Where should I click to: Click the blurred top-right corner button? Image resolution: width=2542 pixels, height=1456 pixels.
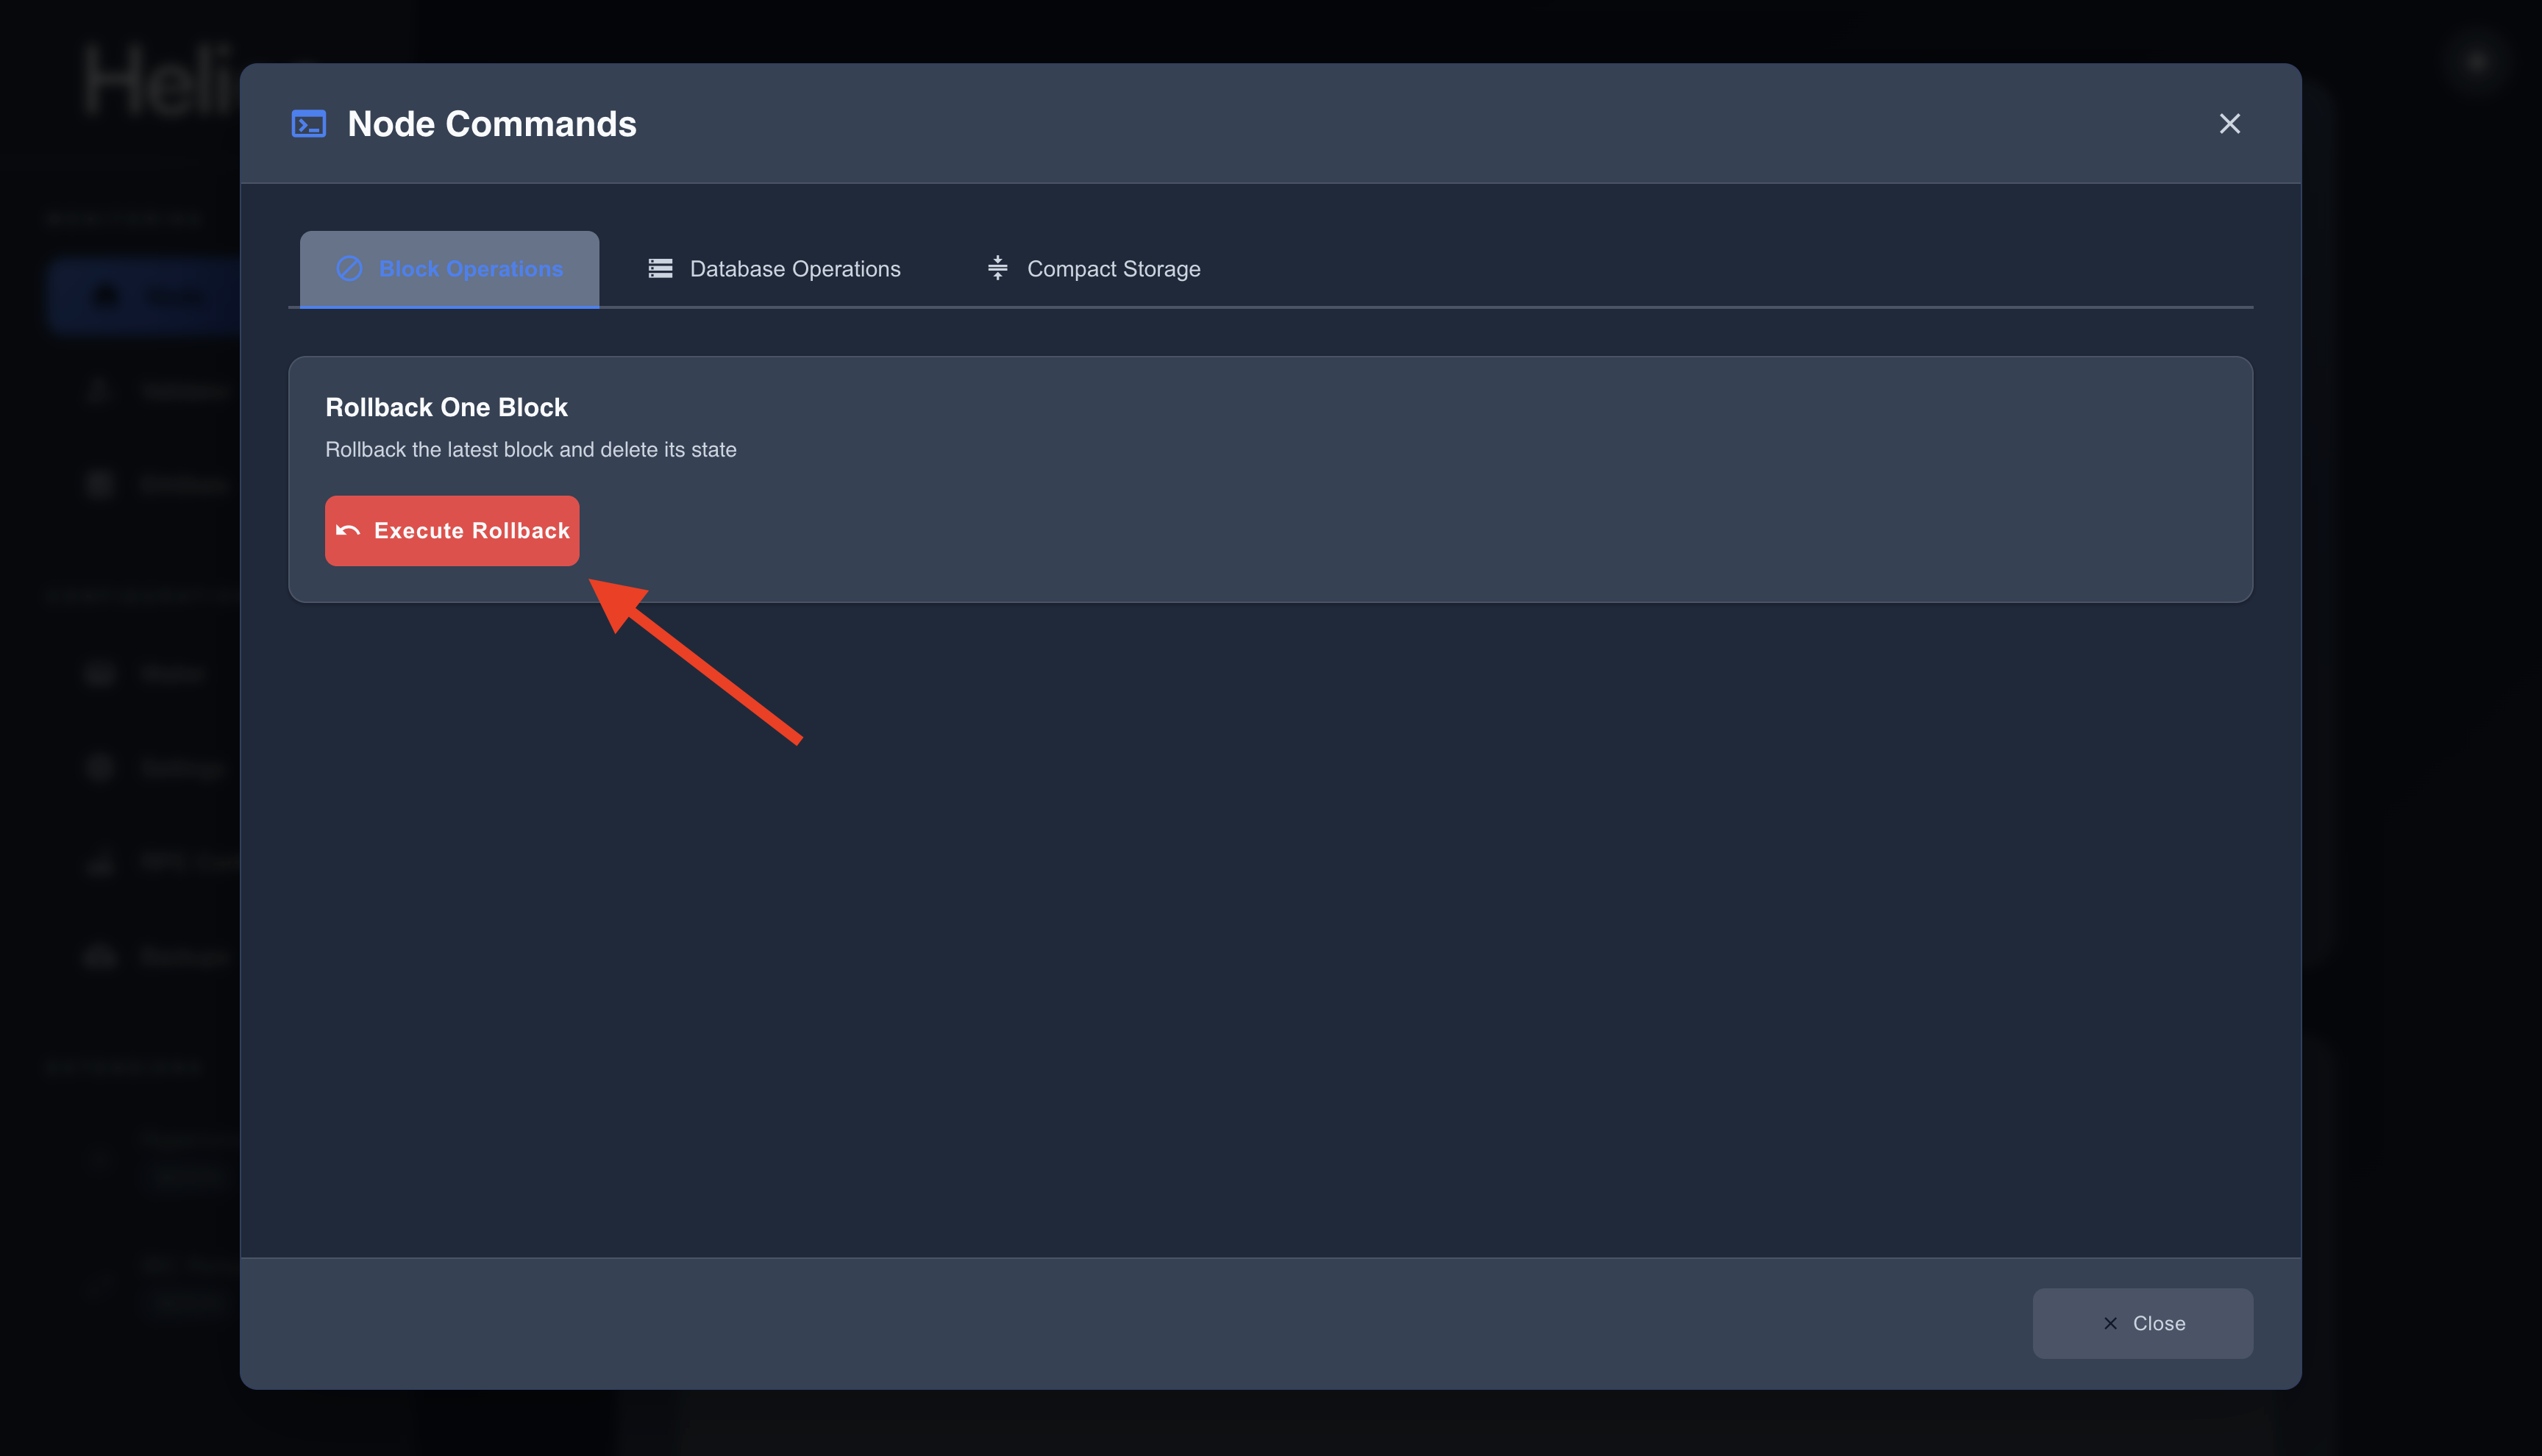2477,62
